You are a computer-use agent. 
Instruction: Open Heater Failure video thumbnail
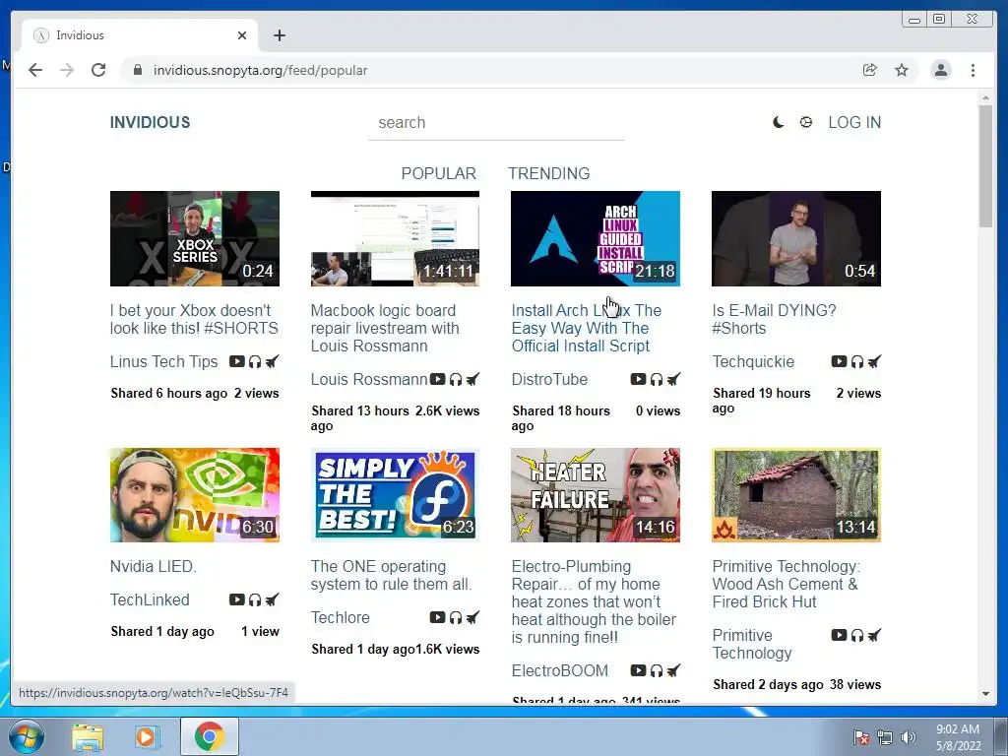[596, 495]
